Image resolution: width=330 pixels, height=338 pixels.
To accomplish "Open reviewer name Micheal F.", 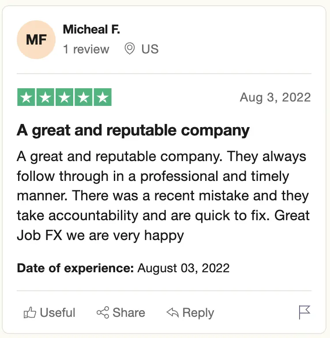I will (x=91, y=30).
